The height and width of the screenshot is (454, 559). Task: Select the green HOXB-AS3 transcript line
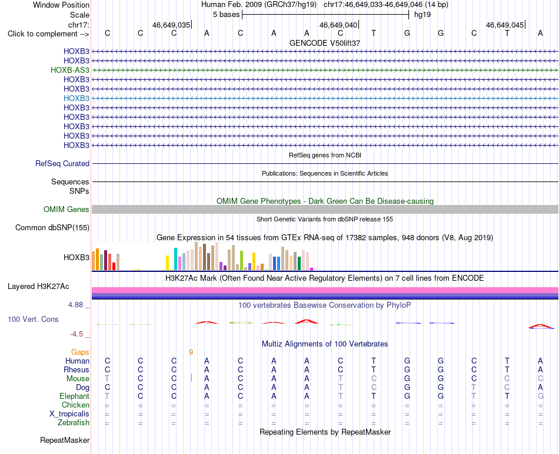(x=325, y=70)
